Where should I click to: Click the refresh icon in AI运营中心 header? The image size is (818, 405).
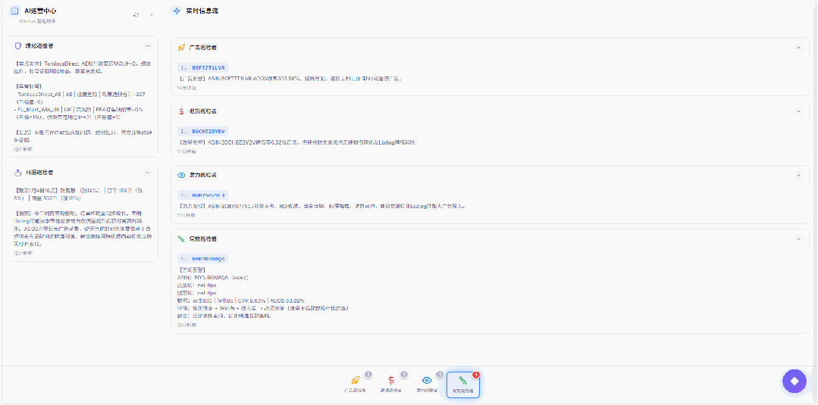[136, 14]
